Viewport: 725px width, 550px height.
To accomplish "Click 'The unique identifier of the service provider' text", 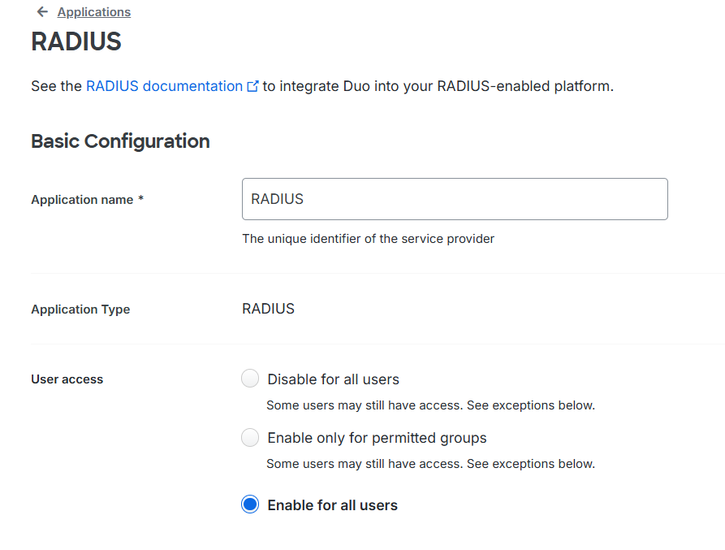I will [368, 239].
